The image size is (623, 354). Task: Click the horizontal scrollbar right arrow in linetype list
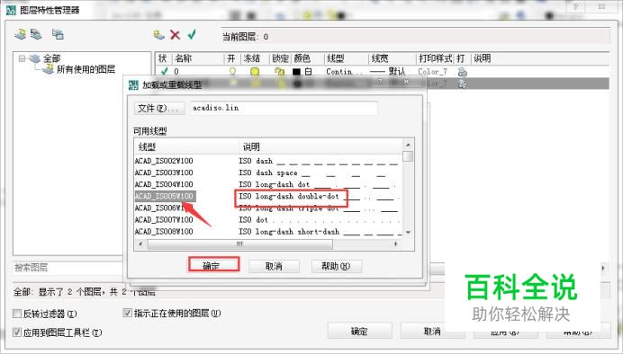(396, 244)
